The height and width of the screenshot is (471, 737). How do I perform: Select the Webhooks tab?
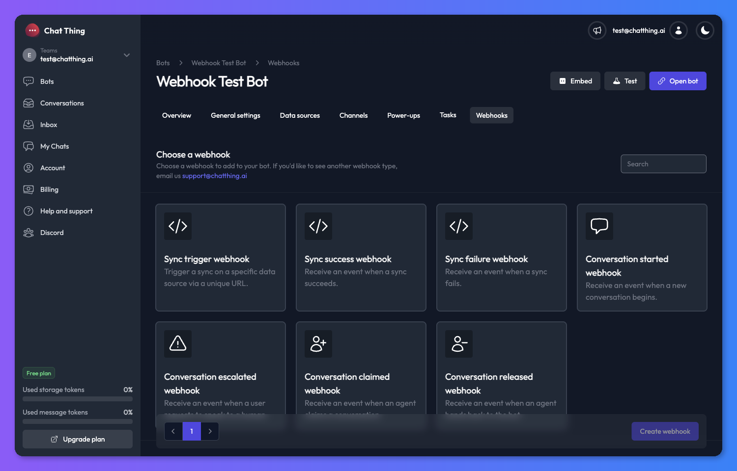492,115
